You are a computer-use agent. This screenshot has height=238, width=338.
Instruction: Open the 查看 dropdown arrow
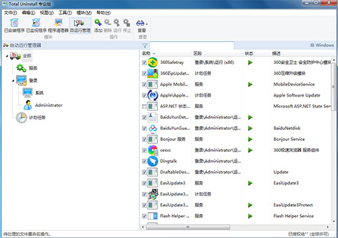tap(147, 24)
